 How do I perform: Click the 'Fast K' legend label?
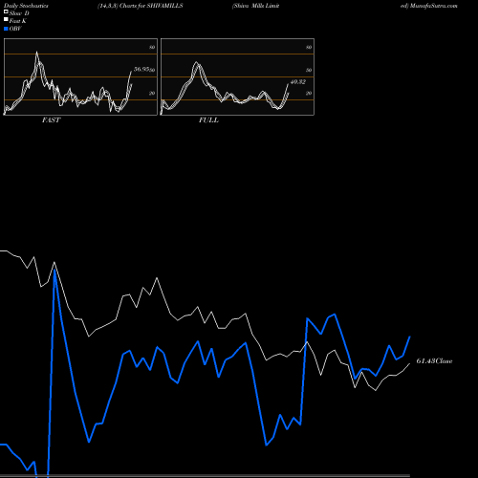(18, 21)
